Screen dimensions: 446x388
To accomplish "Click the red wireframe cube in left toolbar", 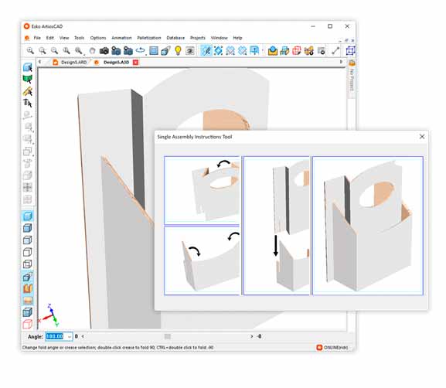I will pos(28,324).
